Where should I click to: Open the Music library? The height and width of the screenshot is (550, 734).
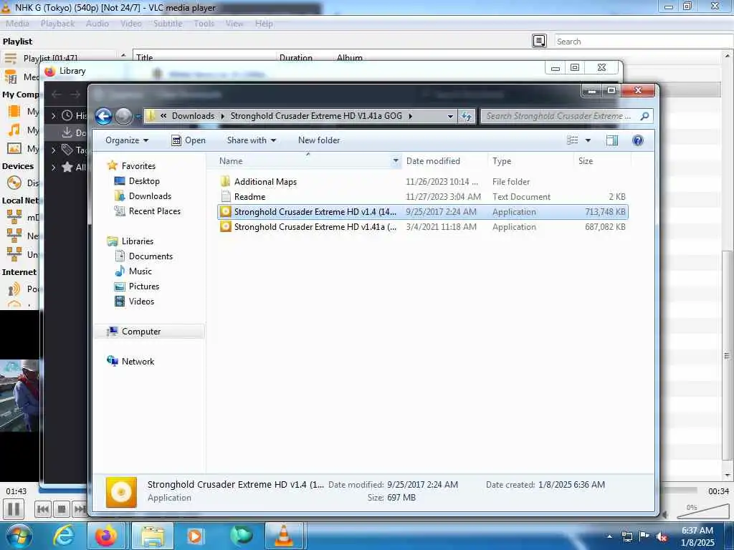(x=140, y=271)
